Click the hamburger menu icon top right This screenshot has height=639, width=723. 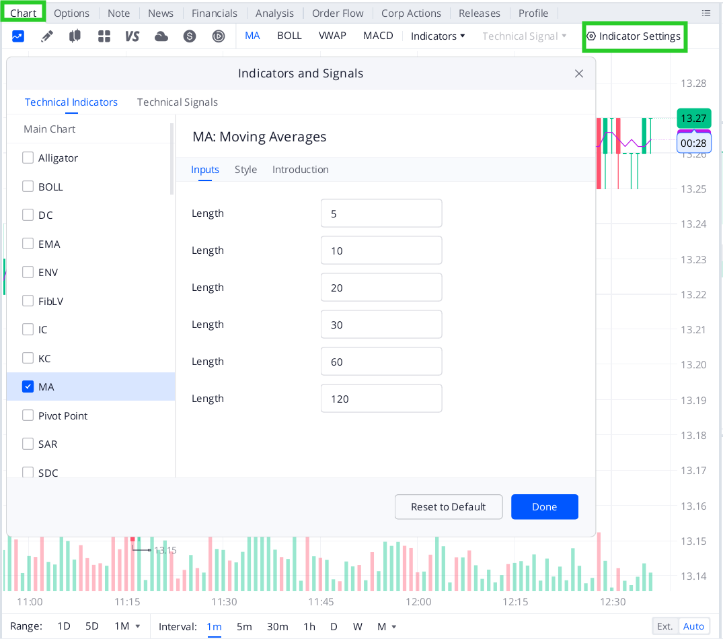point(706,13)
